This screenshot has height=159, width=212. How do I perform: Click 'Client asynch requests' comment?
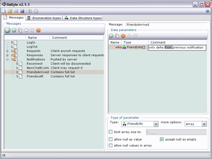coord(68,51)
